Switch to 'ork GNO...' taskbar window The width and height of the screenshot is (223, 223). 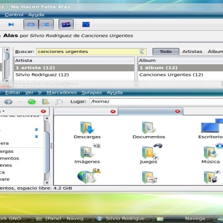[x=16, y=219]
